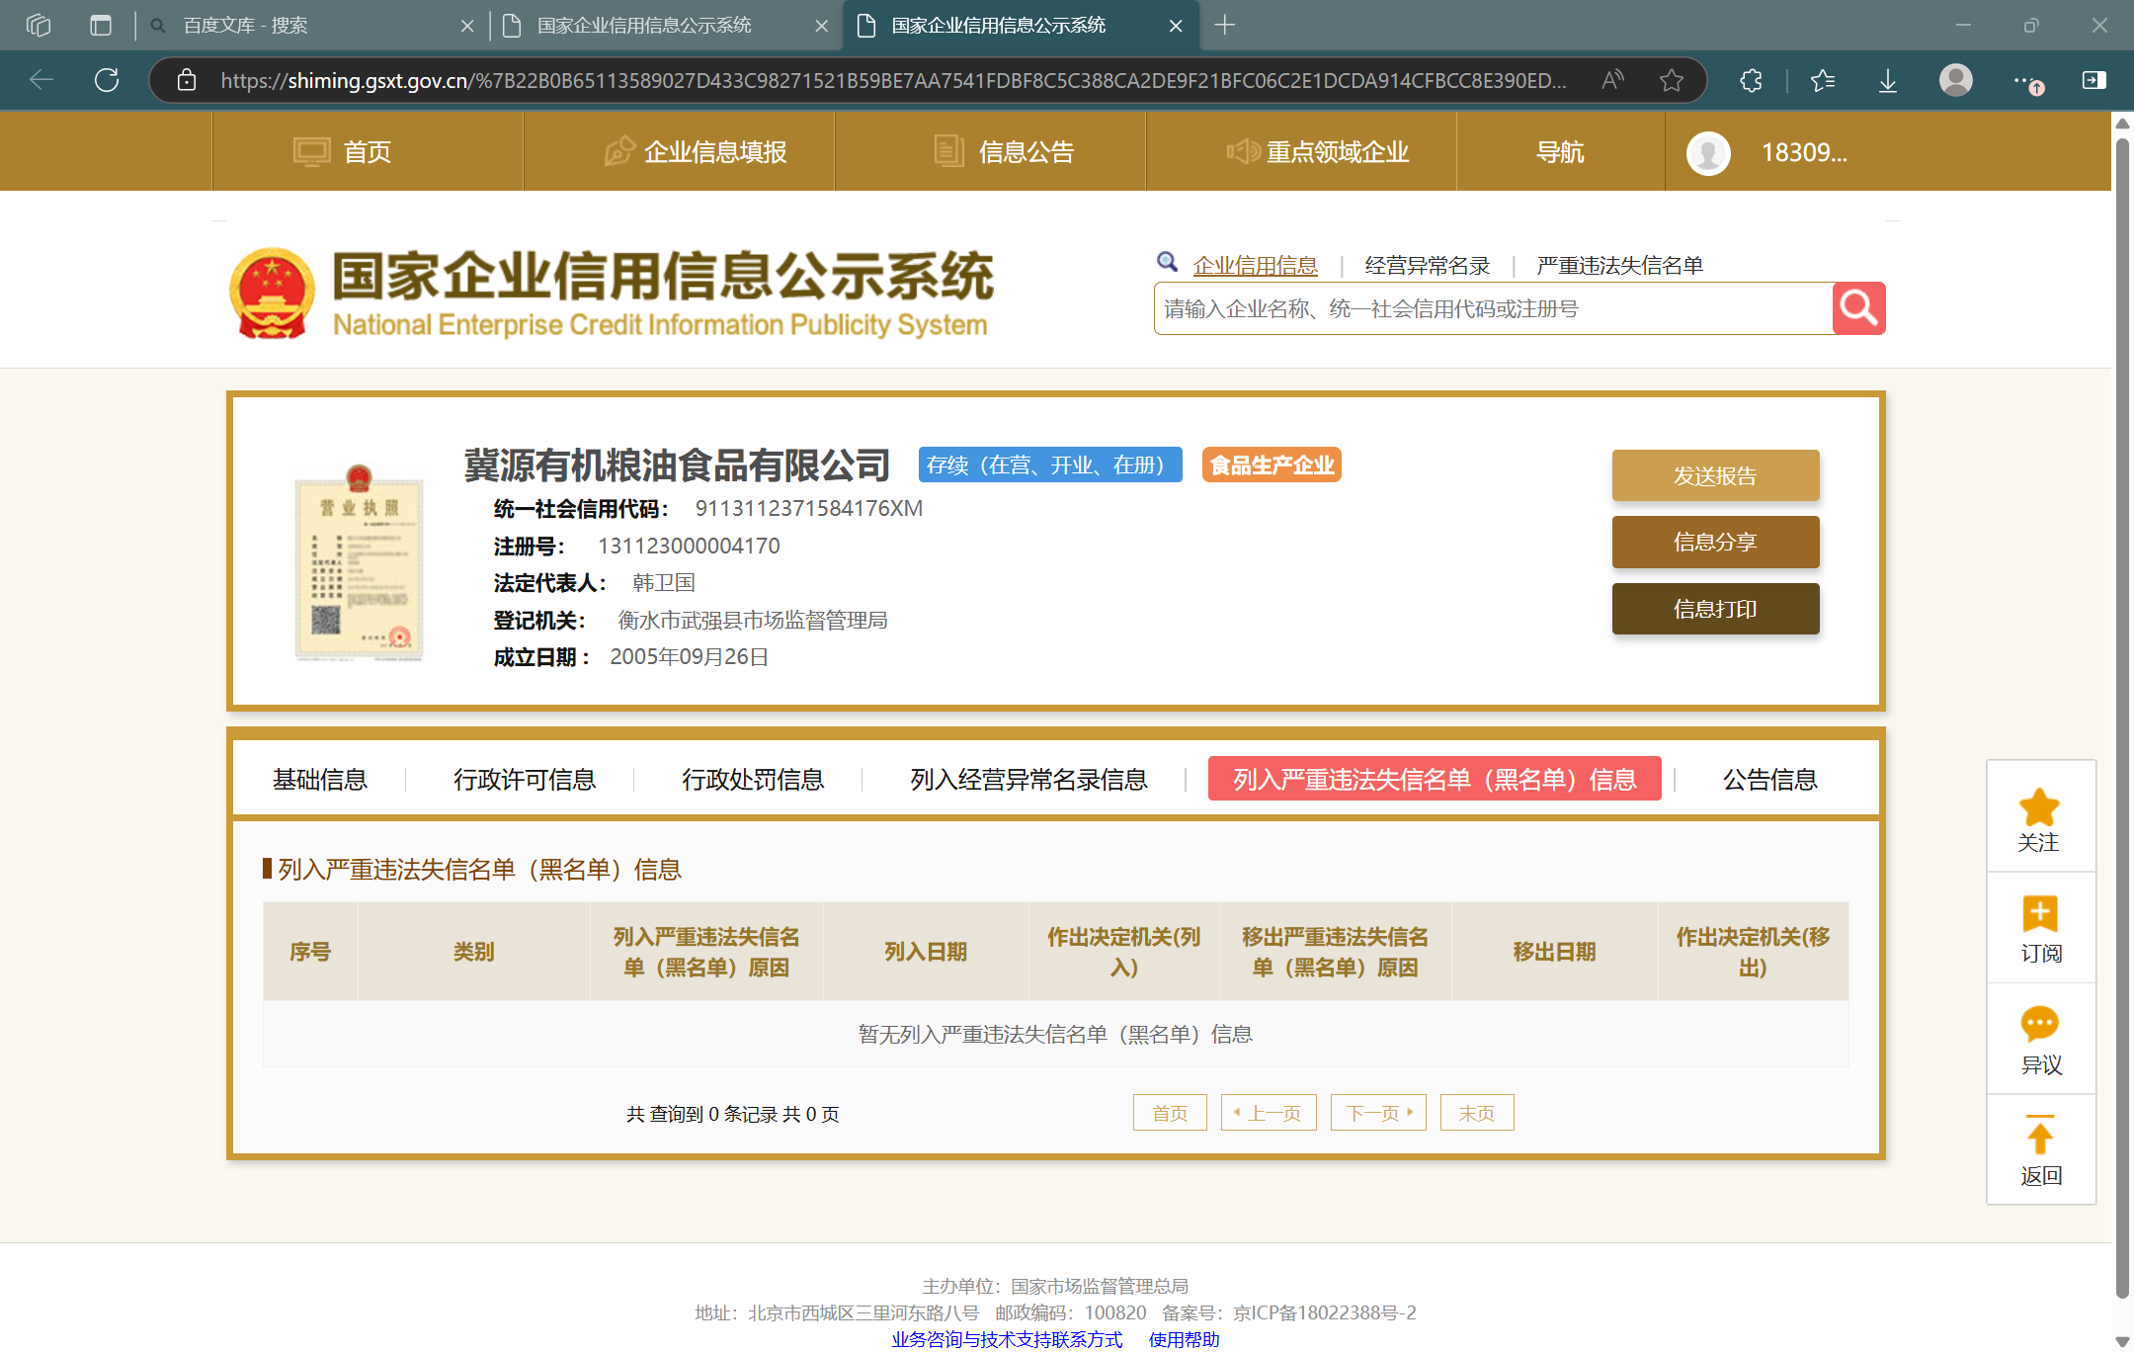The height and width of the screenshot is (1352, 2134).
Task: Switch to the 行政处罚信息 tab
Action: [753, 780]
